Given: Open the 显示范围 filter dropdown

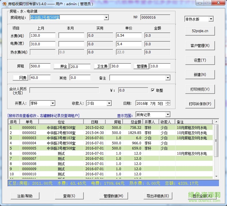Looking at the screenshot, I should [x=167, y=115].
